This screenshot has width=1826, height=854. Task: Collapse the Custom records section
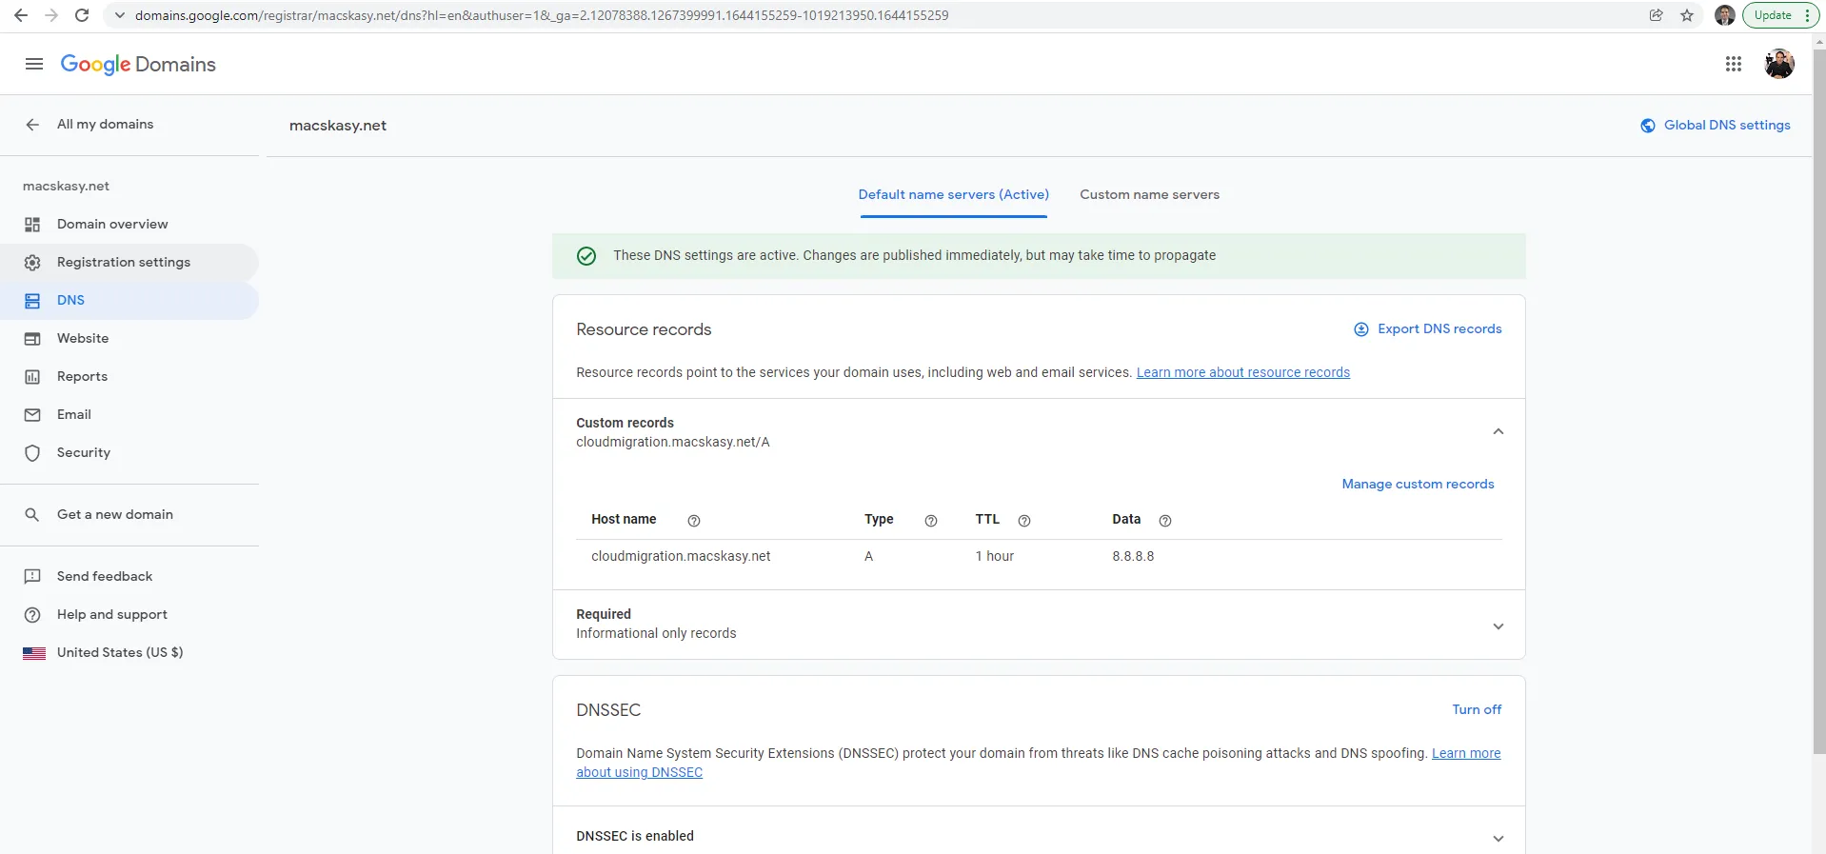coord(1499,432)
